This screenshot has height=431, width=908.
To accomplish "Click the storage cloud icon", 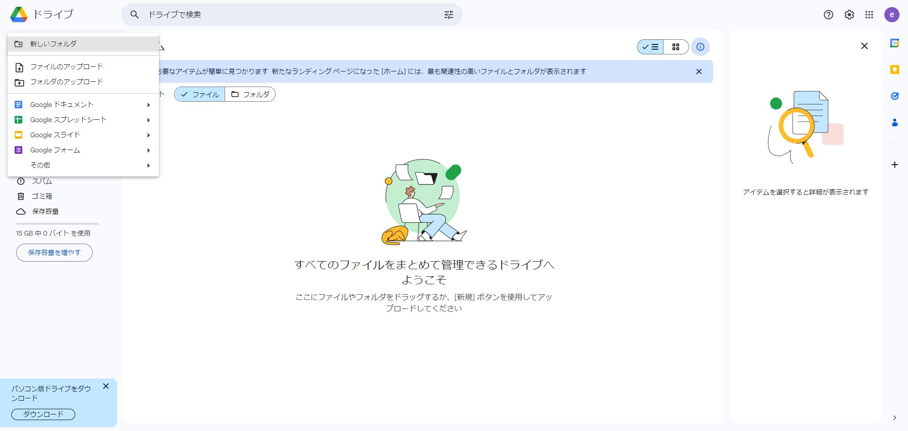I will pyautogui.click(x=21, y=211).
